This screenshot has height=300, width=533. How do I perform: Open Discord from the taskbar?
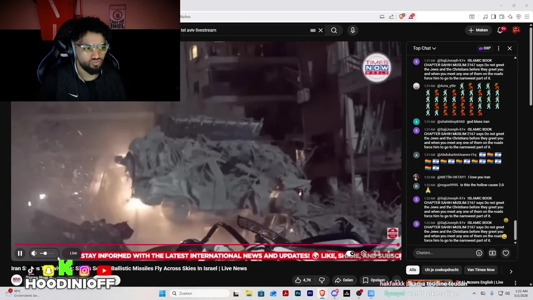[334, 293]
